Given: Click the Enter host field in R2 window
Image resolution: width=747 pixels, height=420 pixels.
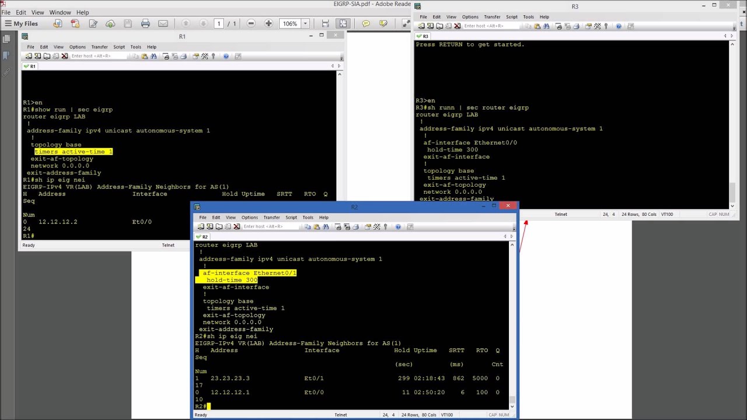Looking at the screenshot, I should [271, 226].
